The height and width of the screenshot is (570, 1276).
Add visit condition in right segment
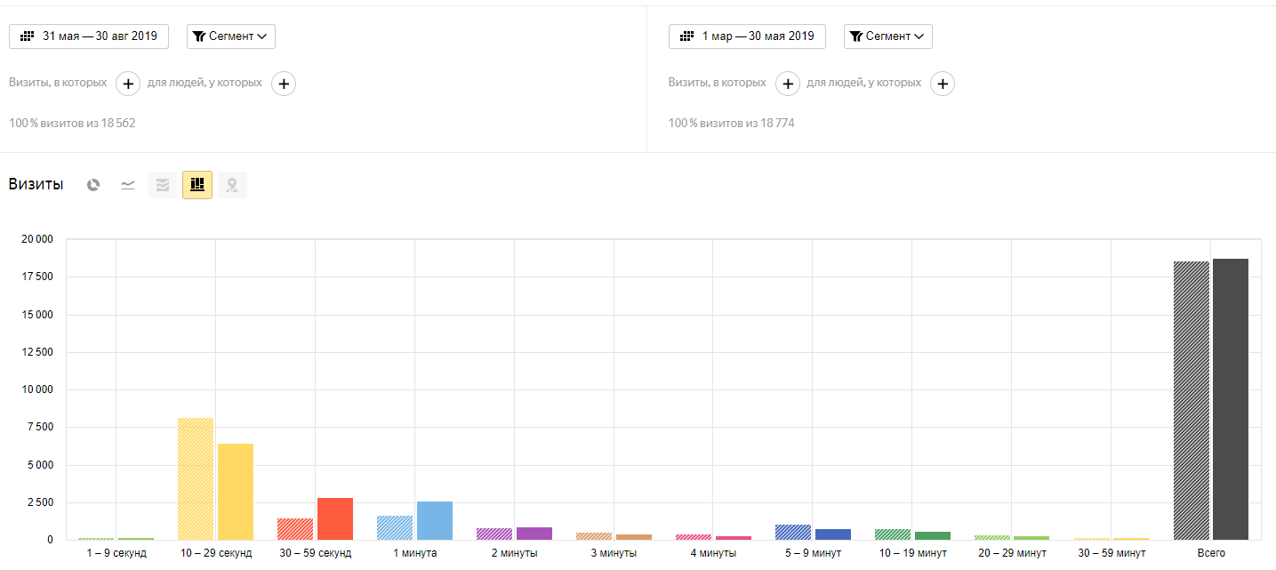click(x=788, y=84)
